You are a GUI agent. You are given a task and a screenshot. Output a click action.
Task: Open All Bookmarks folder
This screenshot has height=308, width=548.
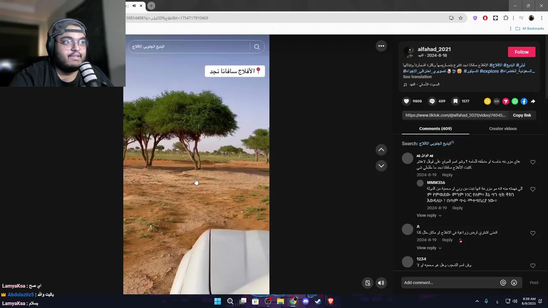point(530,29)
